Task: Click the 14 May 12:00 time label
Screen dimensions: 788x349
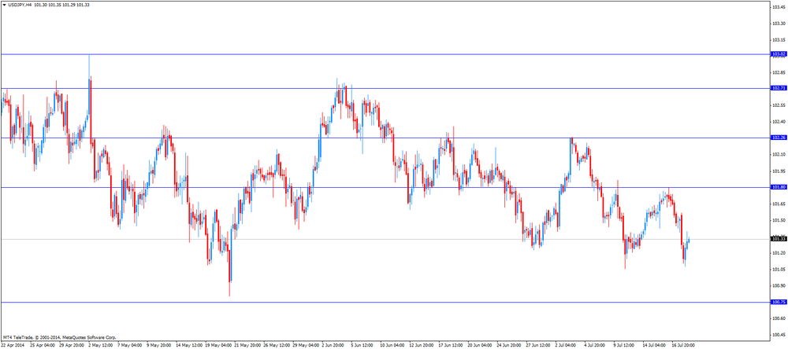Action: pos(189,345)
